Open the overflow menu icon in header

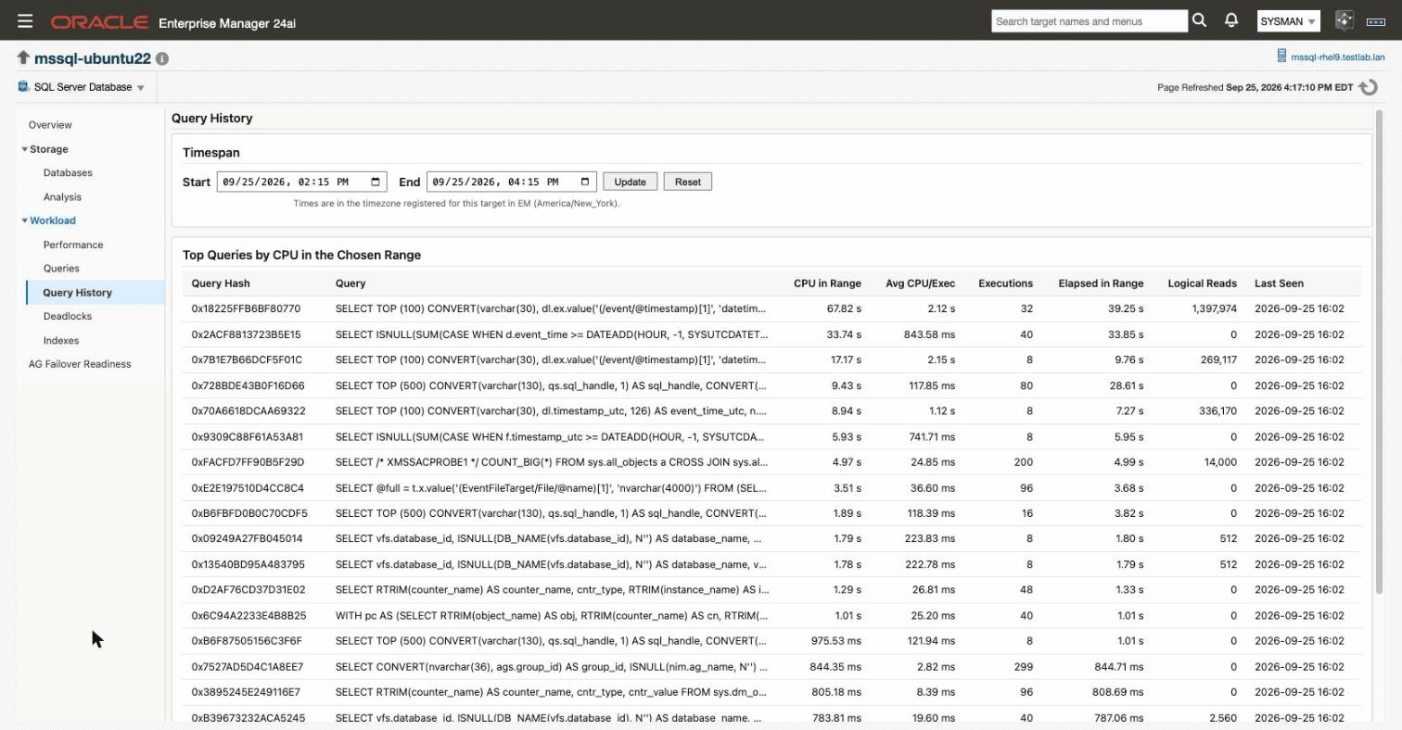pyautogui.click(x=1375, y=21)
